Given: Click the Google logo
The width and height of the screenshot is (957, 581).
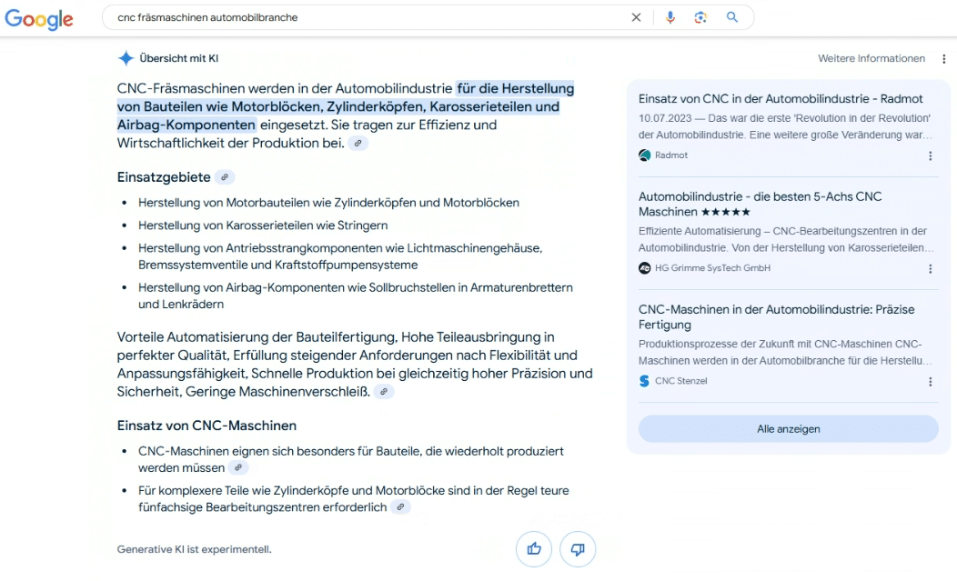Looking at the screenshot, I should (x=39, y=19).
